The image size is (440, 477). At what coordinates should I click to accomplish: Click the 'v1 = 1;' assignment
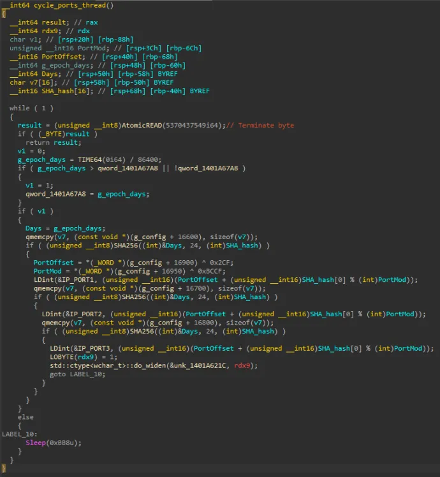tap(40, 186)
